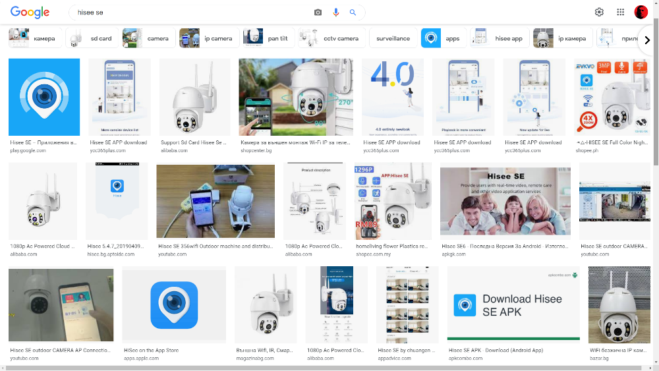Image resolution: width=659 pixels, height=371 pixels.
Task: Open 'Product description' diagram image
Action: coord(314,201)
